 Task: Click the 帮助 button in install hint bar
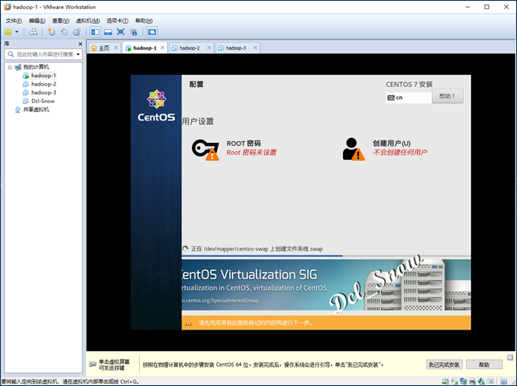[x=484, y=365]
